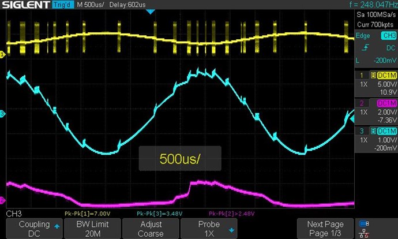Click channel 1 scale 5.00V/

click(387, 84)
